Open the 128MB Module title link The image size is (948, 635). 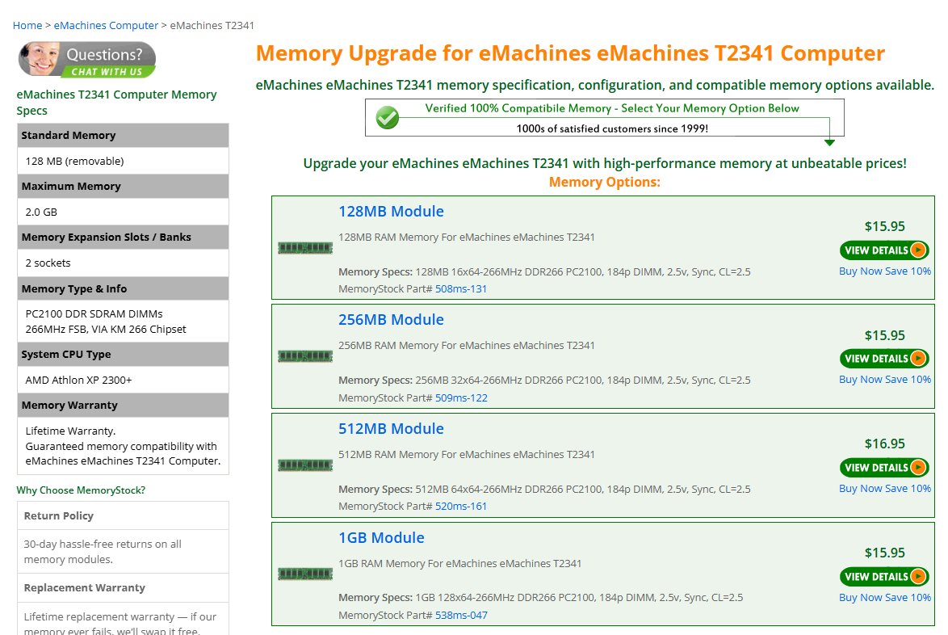click(391, 211)
